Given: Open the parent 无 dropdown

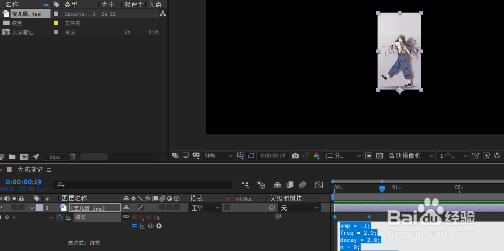Looking at the screenshot, I should coord(299,208).
